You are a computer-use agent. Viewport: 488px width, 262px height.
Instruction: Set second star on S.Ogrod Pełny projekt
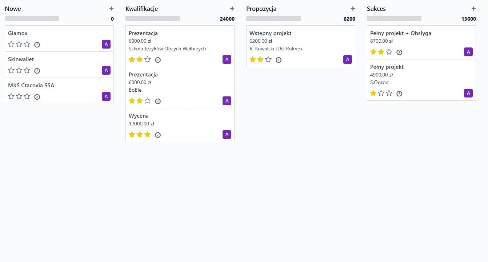pyautogui.click(x=381, y=93)
